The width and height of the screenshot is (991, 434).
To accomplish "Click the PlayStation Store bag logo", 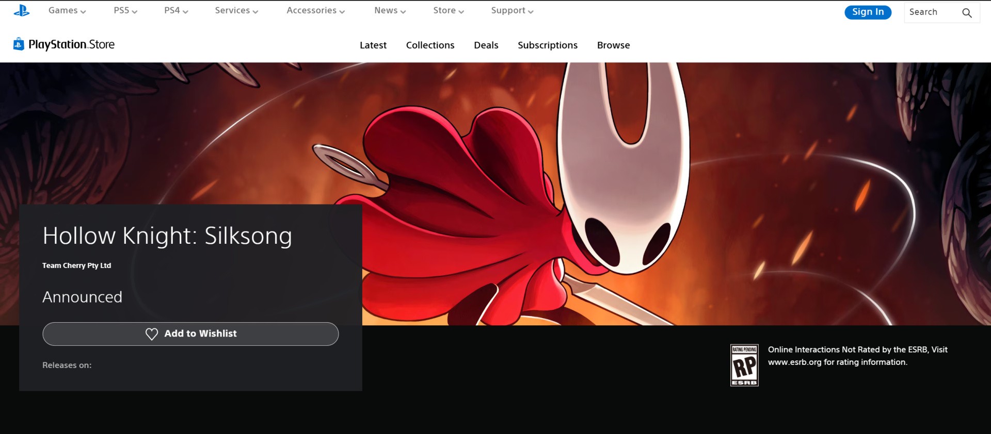I will point(19,44).
